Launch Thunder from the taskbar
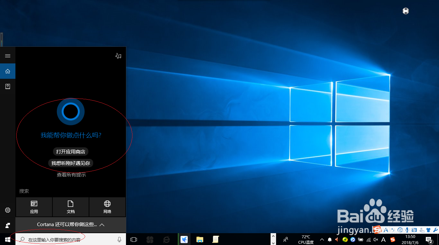 click(x=184, y=239)
